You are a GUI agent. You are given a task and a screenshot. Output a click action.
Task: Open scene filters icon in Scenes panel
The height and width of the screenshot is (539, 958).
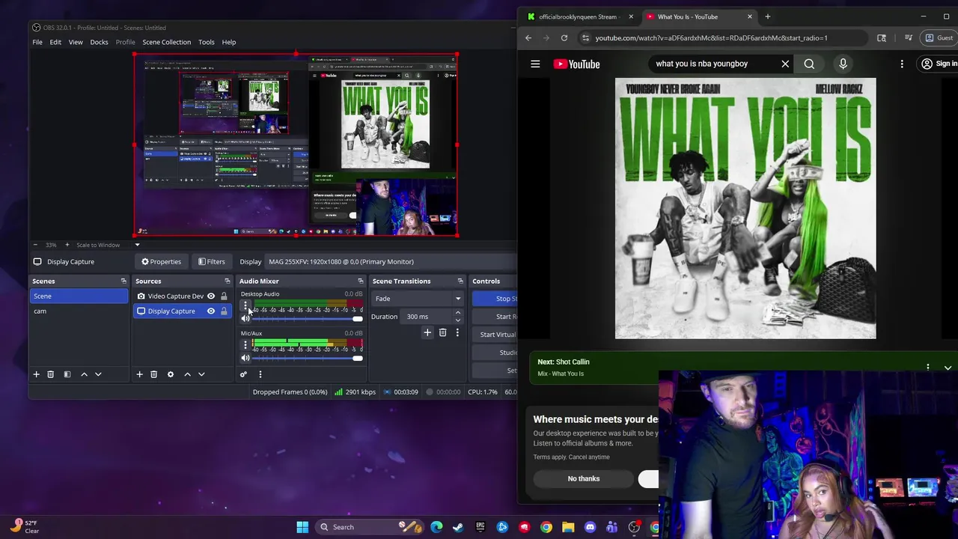pos(67,374)
